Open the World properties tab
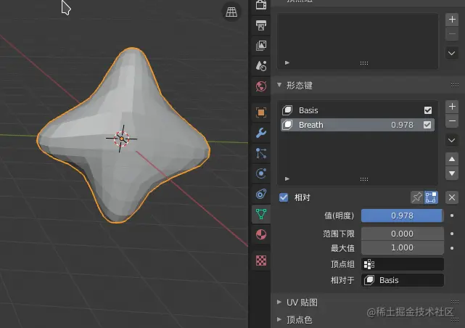Screen dimensions: 465x328 pyautogui.click(x=261, y=86)
